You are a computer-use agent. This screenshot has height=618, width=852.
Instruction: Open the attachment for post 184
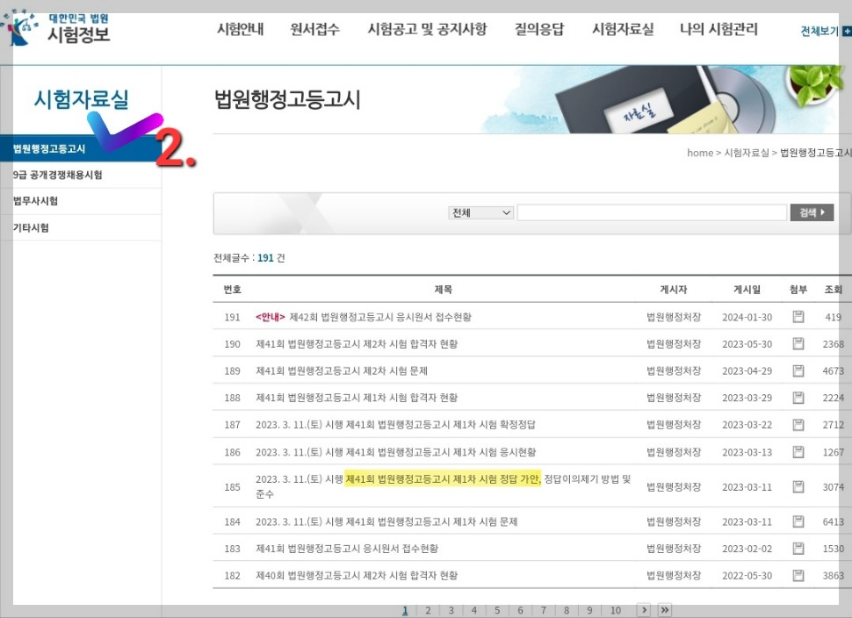tap(798, 521)
